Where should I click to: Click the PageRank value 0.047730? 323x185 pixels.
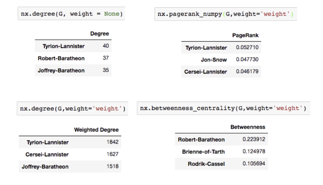247,60
